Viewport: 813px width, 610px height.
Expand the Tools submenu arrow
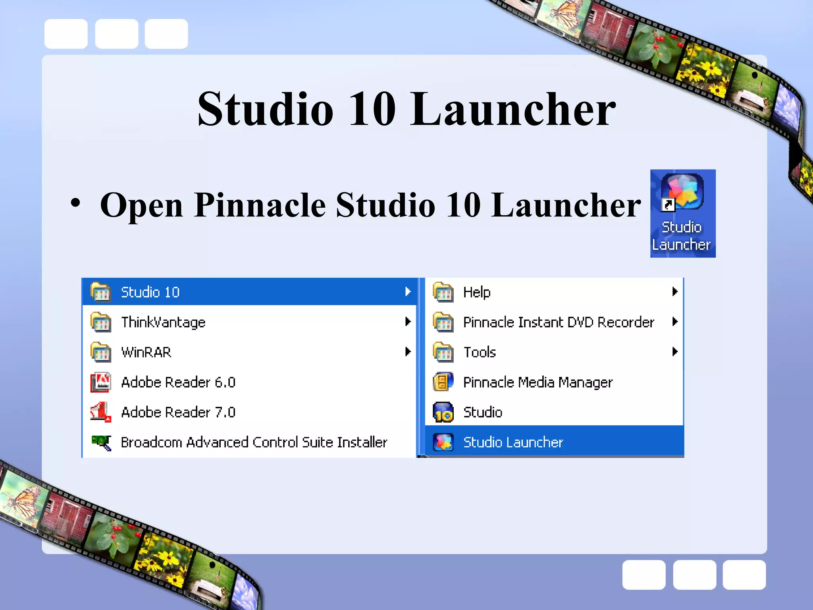675,351
